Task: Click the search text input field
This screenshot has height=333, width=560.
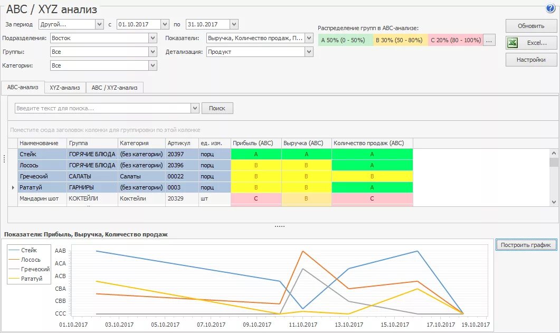Action: pos(103,108)
